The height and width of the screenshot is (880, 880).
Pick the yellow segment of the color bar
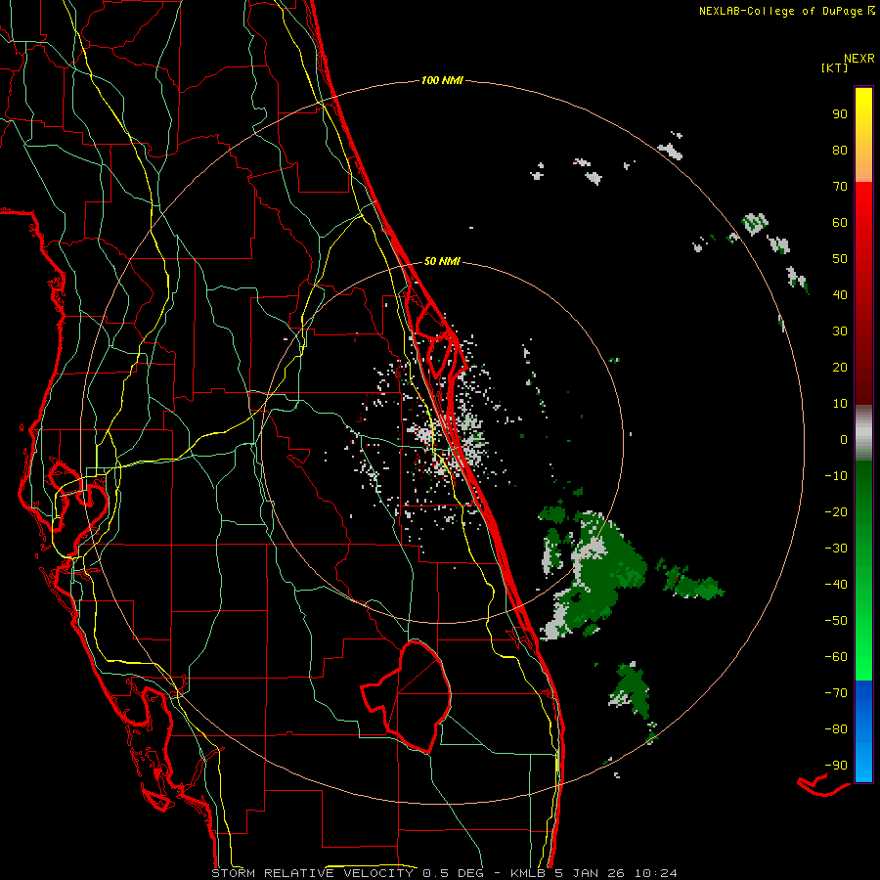(x=863, y=134)
